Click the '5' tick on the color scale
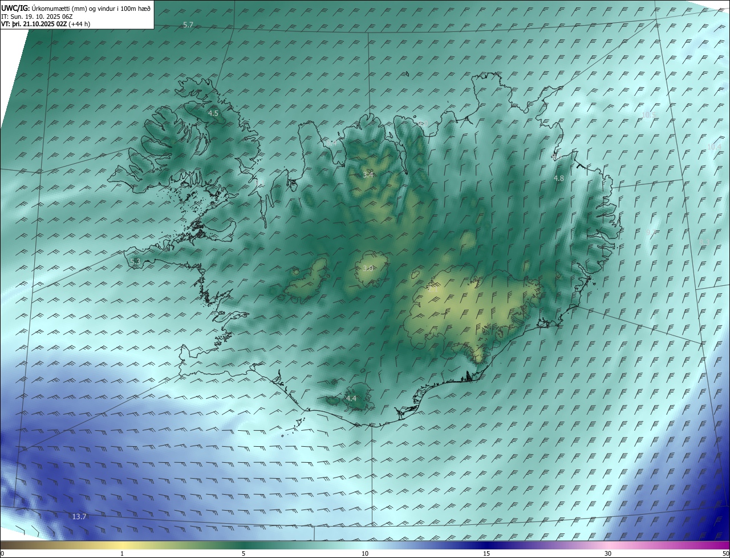 click(244, 553)
